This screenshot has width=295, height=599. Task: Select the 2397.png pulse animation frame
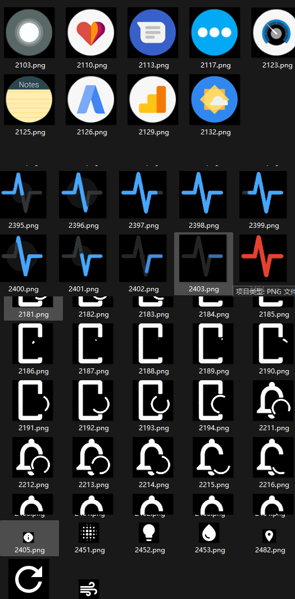click(143, 195)
